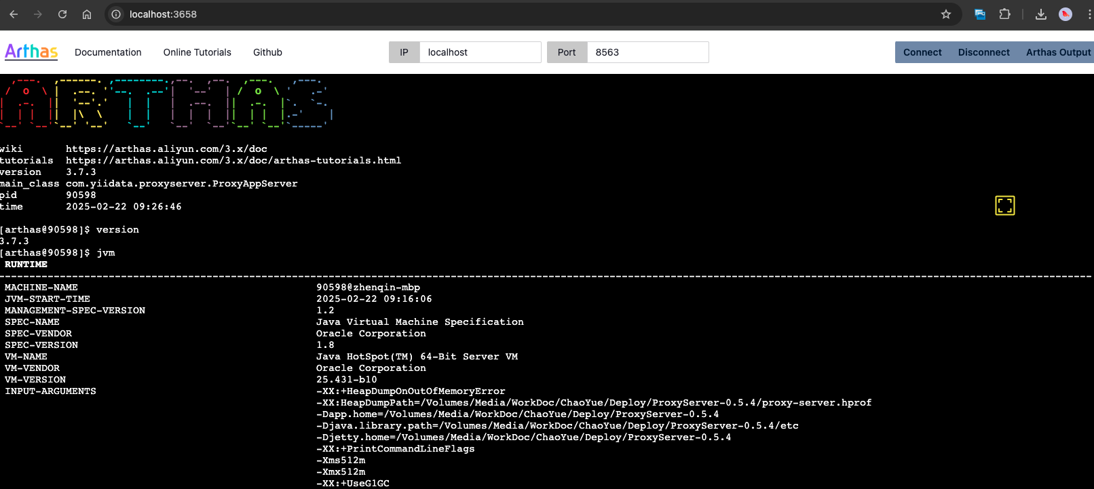This screenshot has width=1094, height=489.
Task: Click the value 90598@zhenqin-mbp
Action: pos(368,287)
